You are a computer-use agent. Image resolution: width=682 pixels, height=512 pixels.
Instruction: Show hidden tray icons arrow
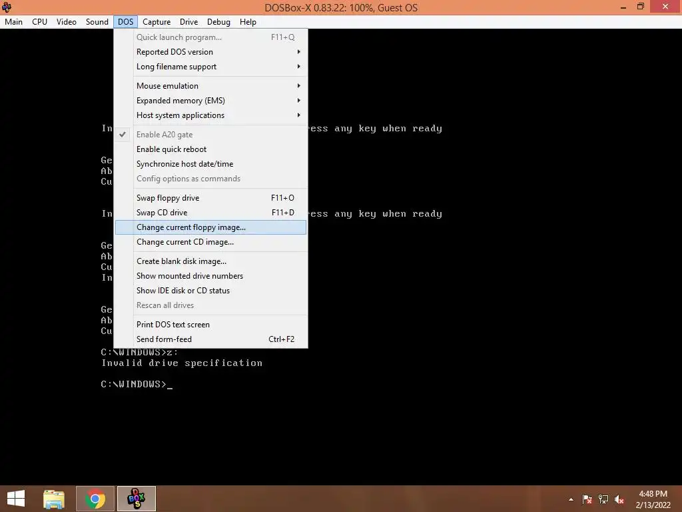(571, 500)
